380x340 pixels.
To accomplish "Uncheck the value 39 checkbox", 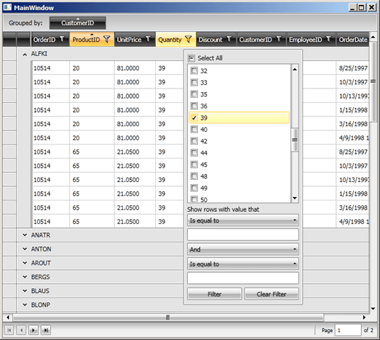I will pyautogui.click(x=194, y=118).
